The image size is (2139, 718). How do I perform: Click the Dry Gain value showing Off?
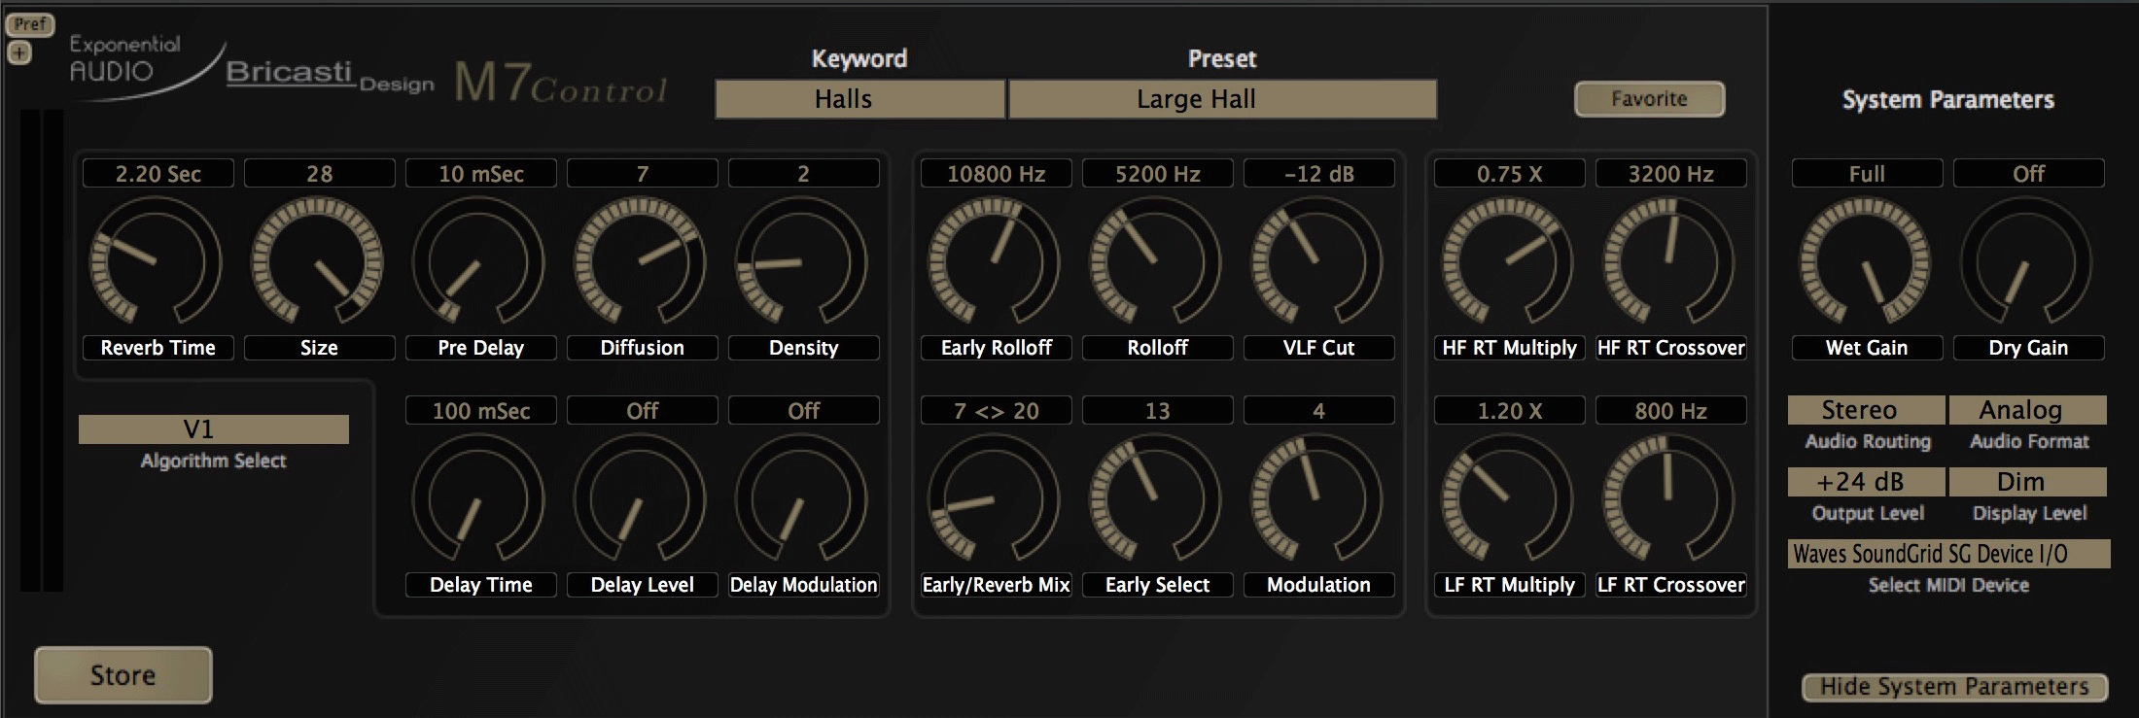(2029, 174)
